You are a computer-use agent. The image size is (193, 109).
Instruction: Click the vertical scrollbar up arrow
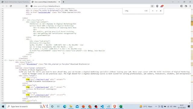coord(192,9)
